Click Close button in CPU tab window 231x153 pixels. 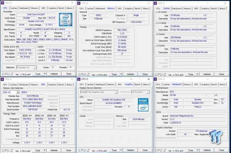coord(69,74)
